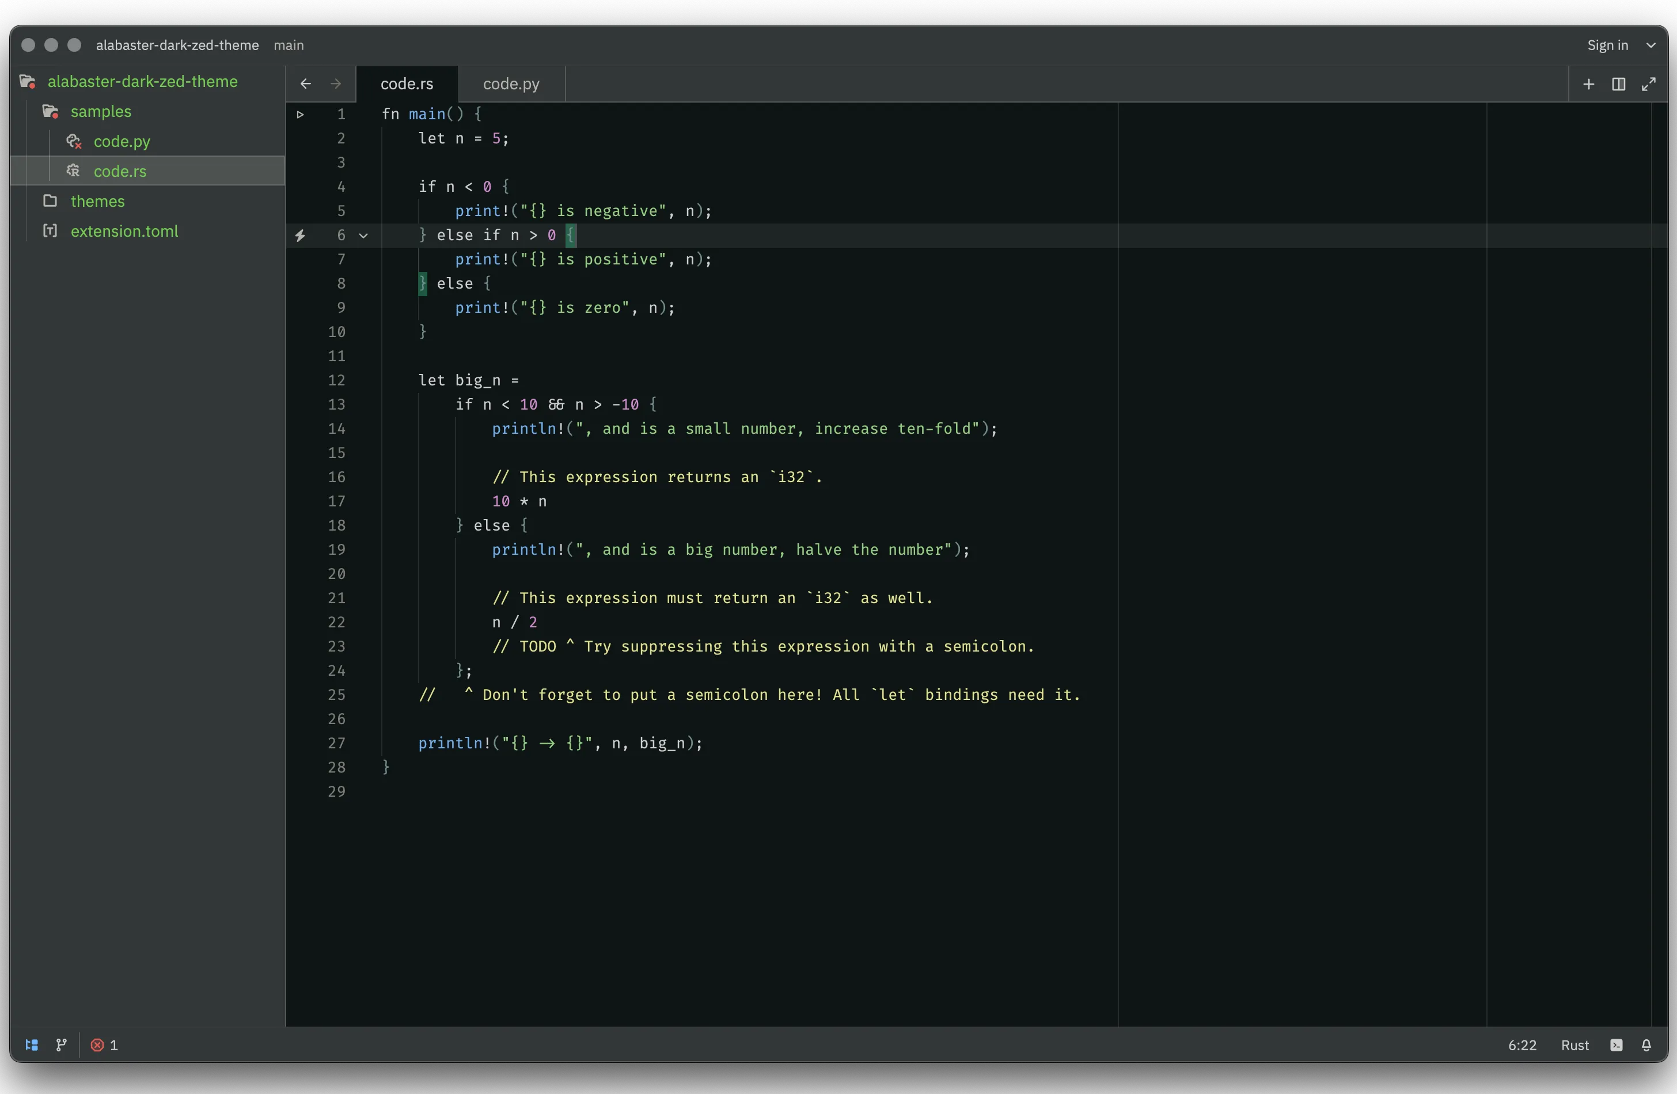
Task: Click the project root folder icon
Action: [x=28, y=82]
